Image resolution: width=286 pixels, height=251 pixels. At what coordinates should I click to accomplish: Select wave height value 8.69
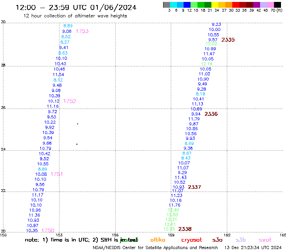(189, 143)
